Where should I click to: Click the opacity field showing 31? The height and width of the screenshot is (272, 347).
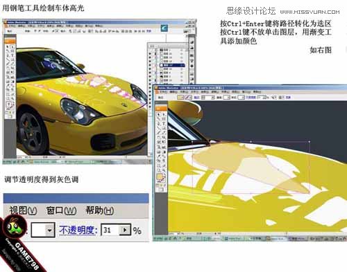(x=110, y=230)
